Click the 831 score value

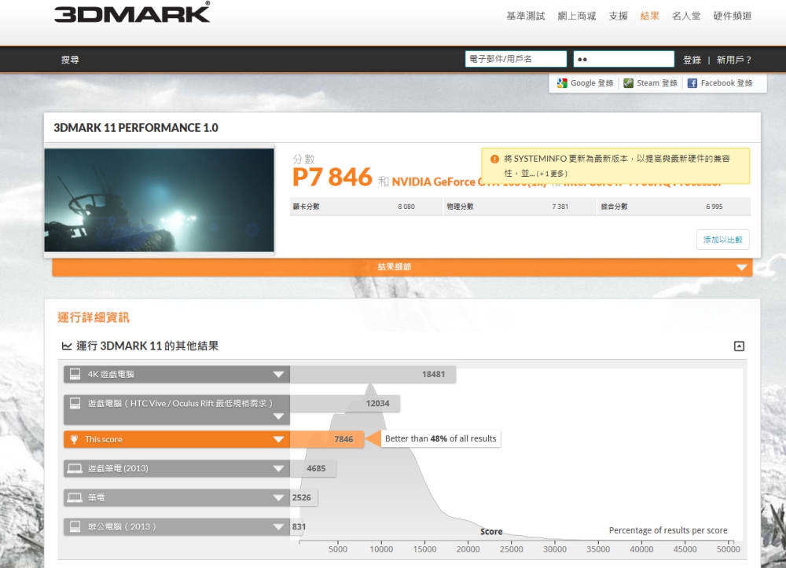click(x=299, y=526)
